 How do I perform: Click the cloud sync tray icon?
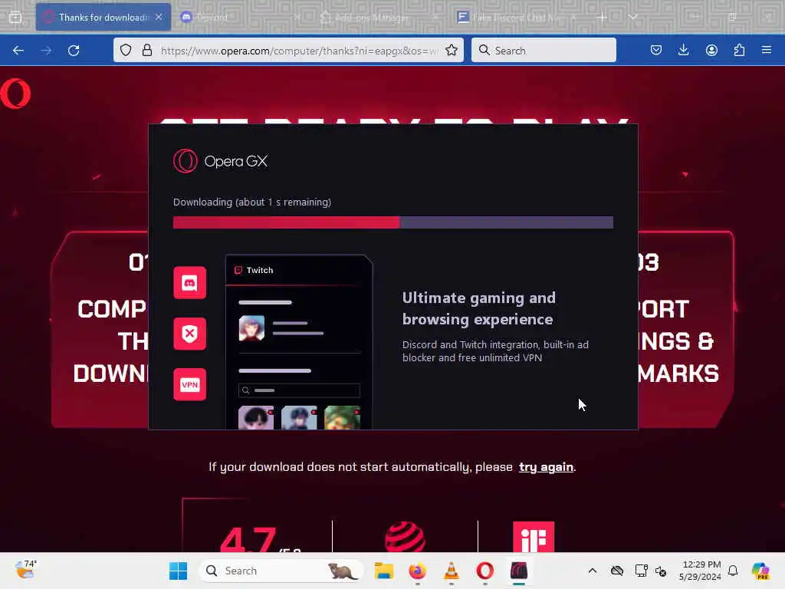617,571
